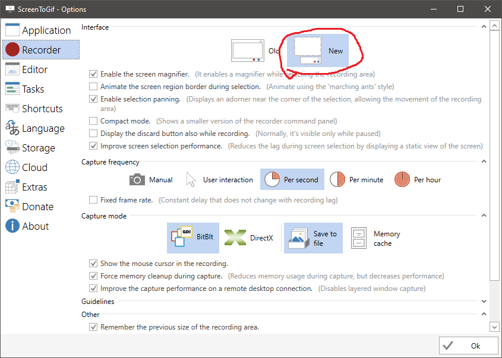Open the Cloud globe icon
Viewport: 502px width, 358px height.
point(12,167)
